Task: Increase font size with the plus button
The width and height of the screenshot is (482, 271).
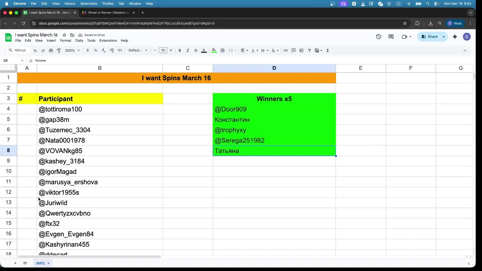Action: pyautogui.click(x=171, y=50)
